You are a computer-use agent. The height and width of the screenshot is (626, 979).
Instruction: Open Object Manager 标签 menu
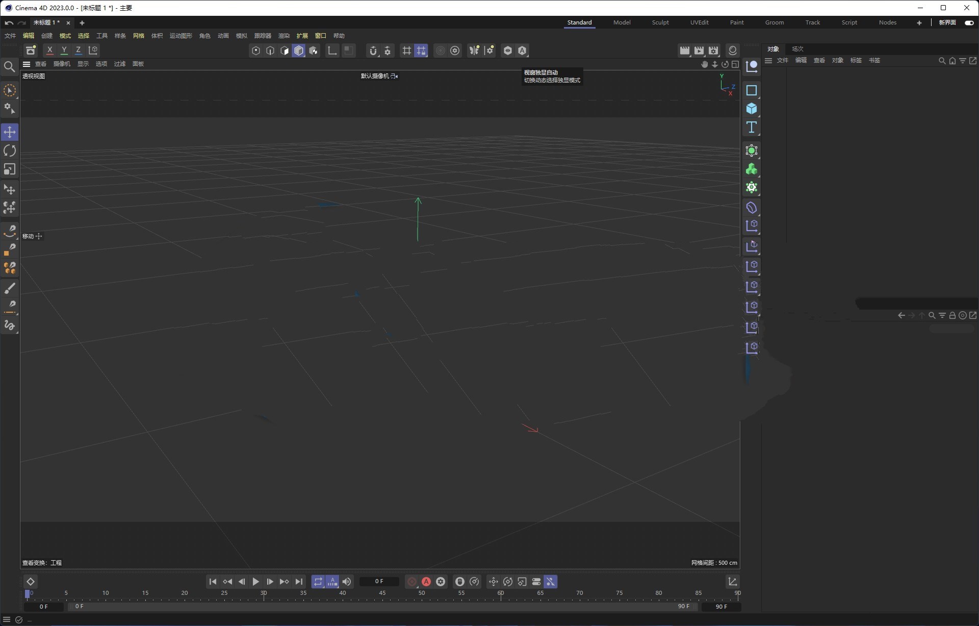pos(856,61)
